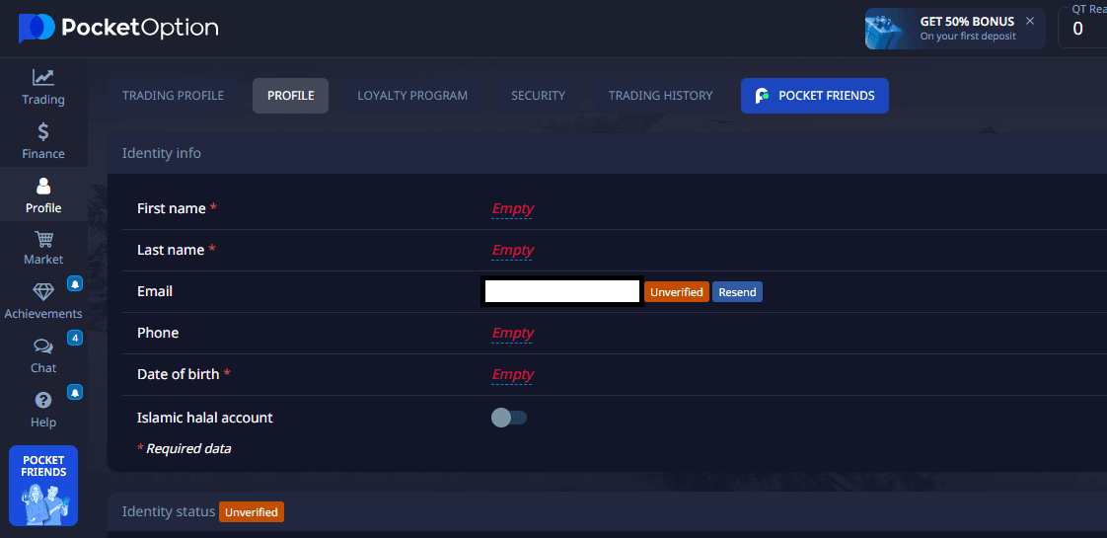Open Achievements diamond icon
The height and width of the screenshot is (538, 1107).
click(43, 292)
